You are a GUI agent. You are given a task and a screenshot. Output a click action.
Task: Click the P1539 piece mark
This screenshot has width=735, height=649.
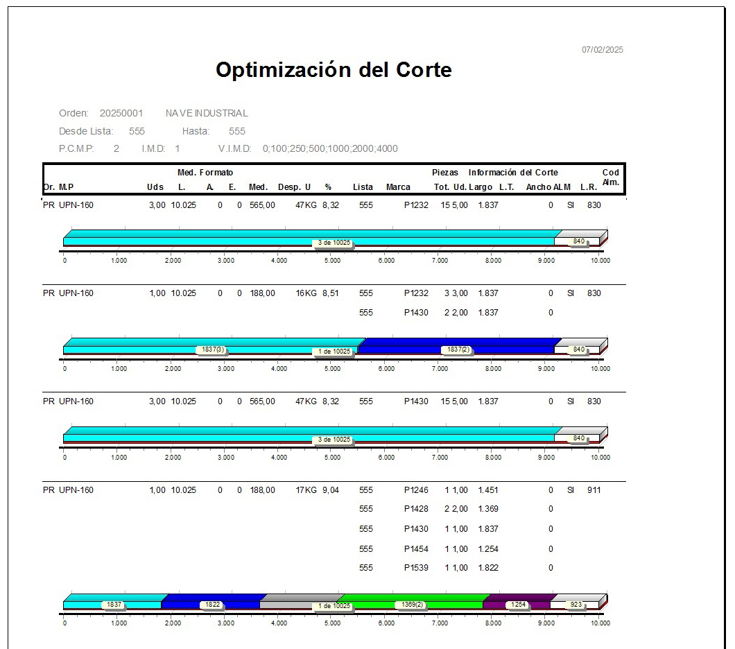click(x=416, y=568)
